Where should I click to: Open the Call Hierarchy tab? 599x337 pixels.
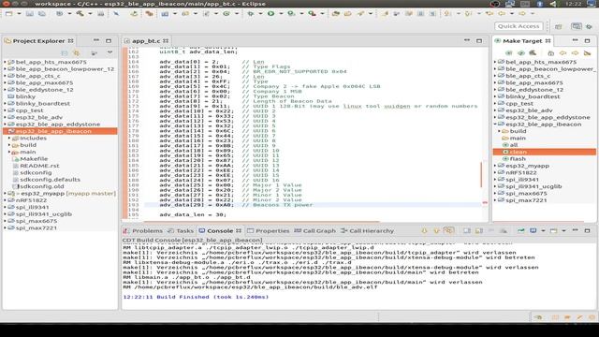tap(367, 231)
